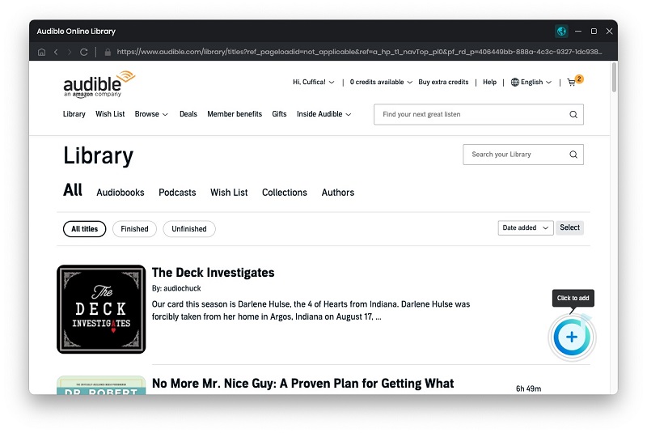Expand the Browse menu
647x433 pixels.
click(x=151, y=114)
